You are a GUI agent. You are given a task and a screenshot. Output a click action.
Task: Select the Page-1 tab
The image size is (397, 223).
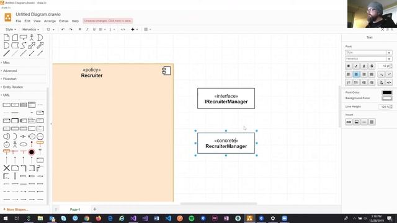point(75,209)
